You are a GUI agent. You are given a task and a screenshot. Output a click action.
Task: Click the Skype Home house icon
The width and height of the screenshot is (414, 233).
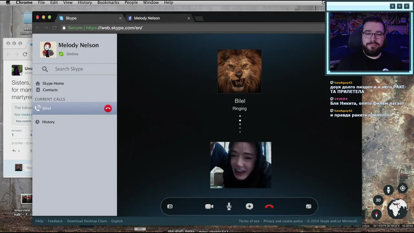[38, 83]
